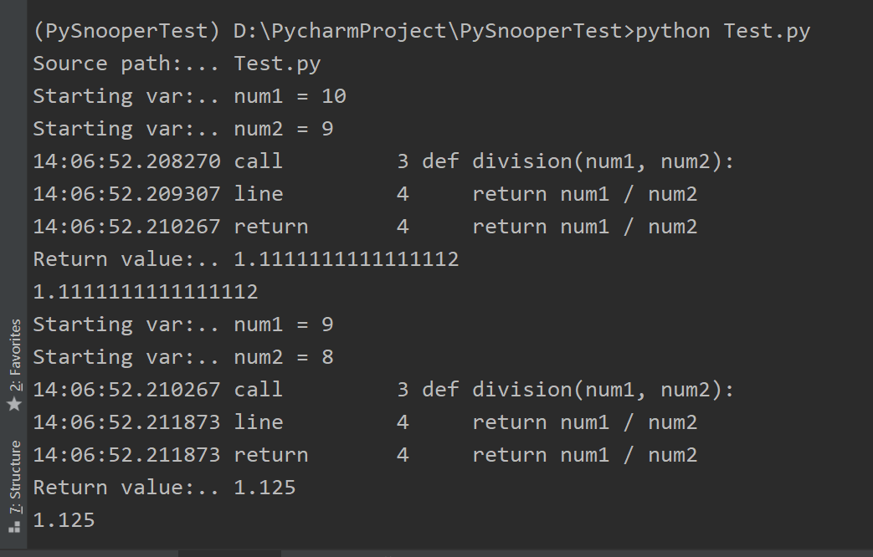The width and height of the screenshot is (873, 557).
Task: Open the "7: Structure" side tab label
Action: [14, 477]
